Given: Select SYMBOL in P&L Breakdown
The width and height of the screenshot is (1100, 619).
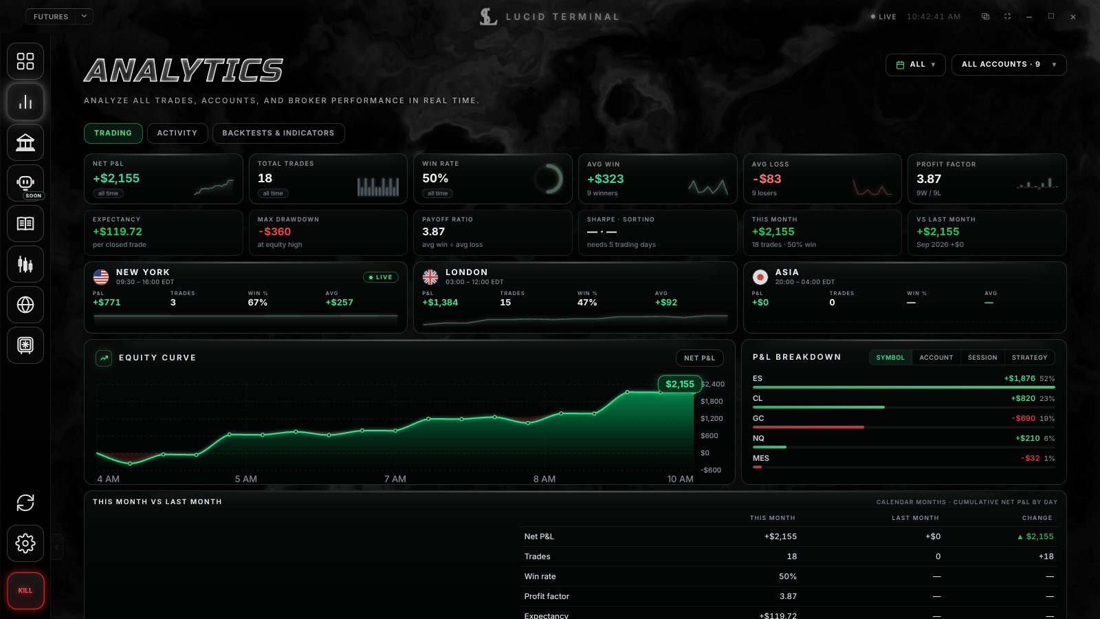Looking at the screenshot, I should (x=890, y=358).
